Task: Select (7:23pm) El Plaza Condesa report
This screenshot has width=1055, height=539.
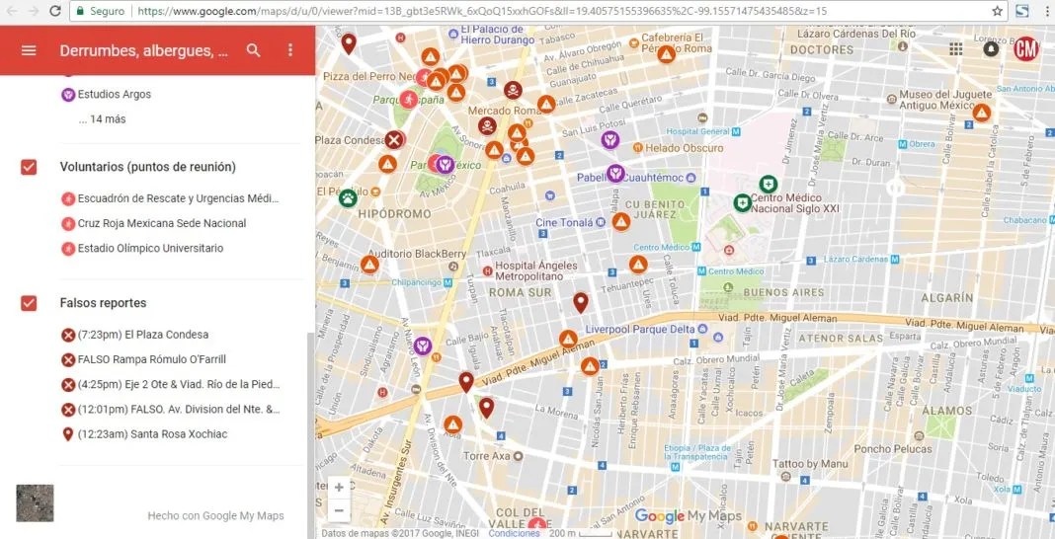Action: tap(134, 335)
